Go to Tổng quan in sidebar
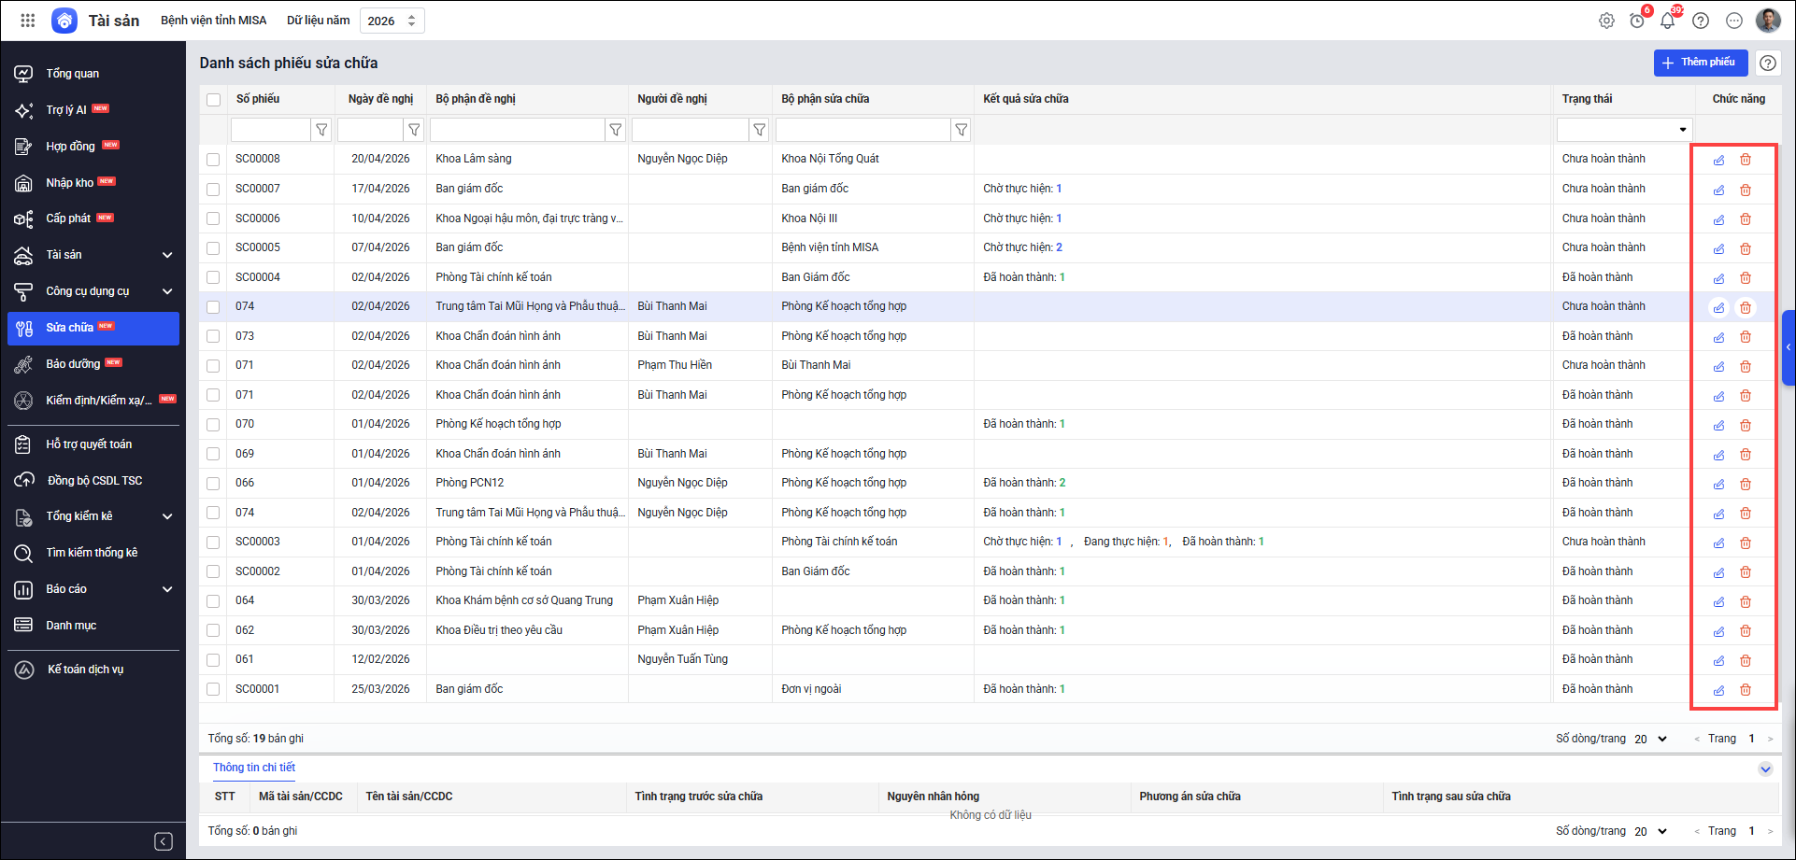The image size is (1796, 860). click(x=72, y=74)
